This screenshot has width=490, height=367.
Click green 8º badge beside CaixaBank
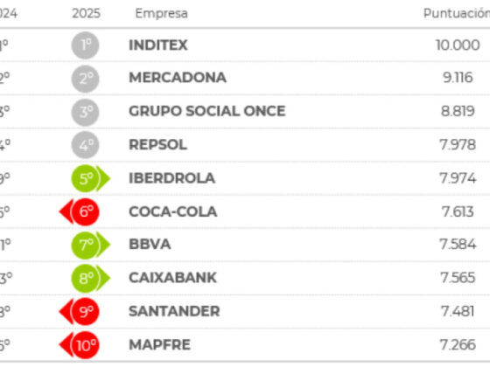[x=91, y=279]
